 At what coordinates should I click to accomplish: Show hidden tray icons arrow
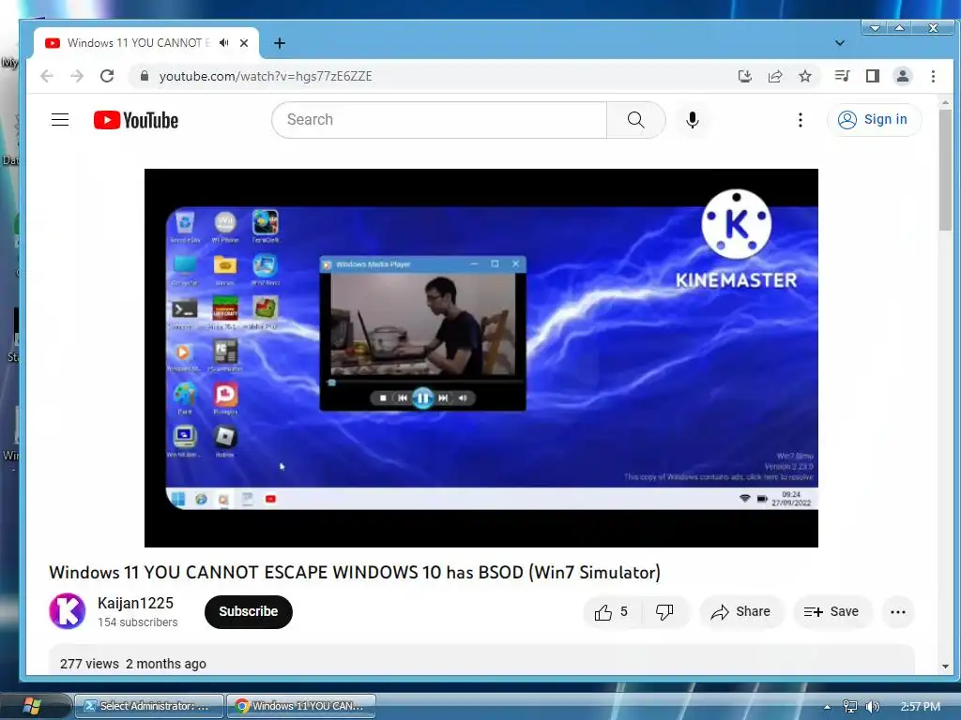click(x=827, y=707)
